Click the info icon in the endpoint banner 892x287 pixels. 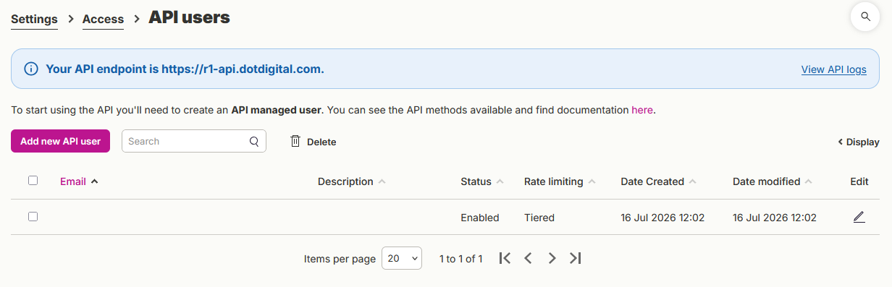31,69
